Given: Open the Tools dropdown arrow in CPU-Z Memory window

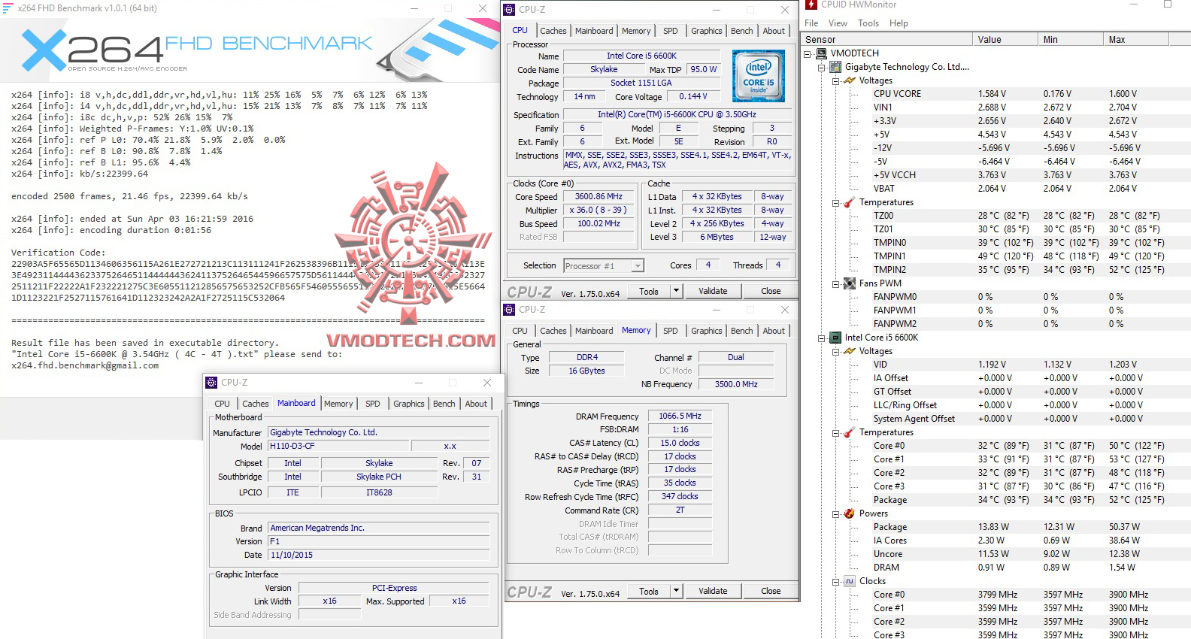Looking at the screenshot, I should pos(676,591).
